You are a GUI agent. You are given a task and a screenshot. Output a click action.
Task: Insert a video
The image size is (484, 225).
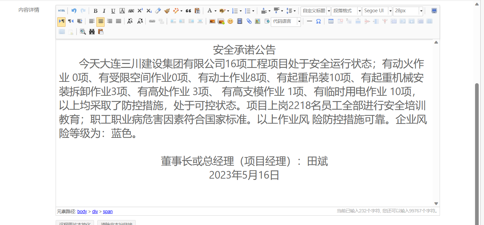tap(240, 21)
